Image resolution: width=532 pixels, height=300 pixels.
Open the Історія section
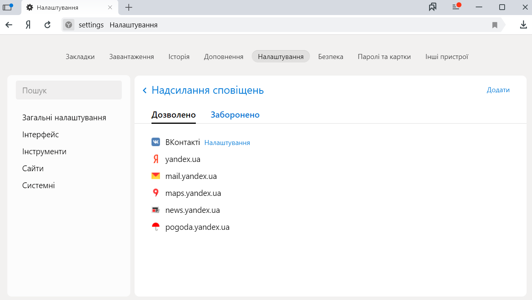[179, 57]
